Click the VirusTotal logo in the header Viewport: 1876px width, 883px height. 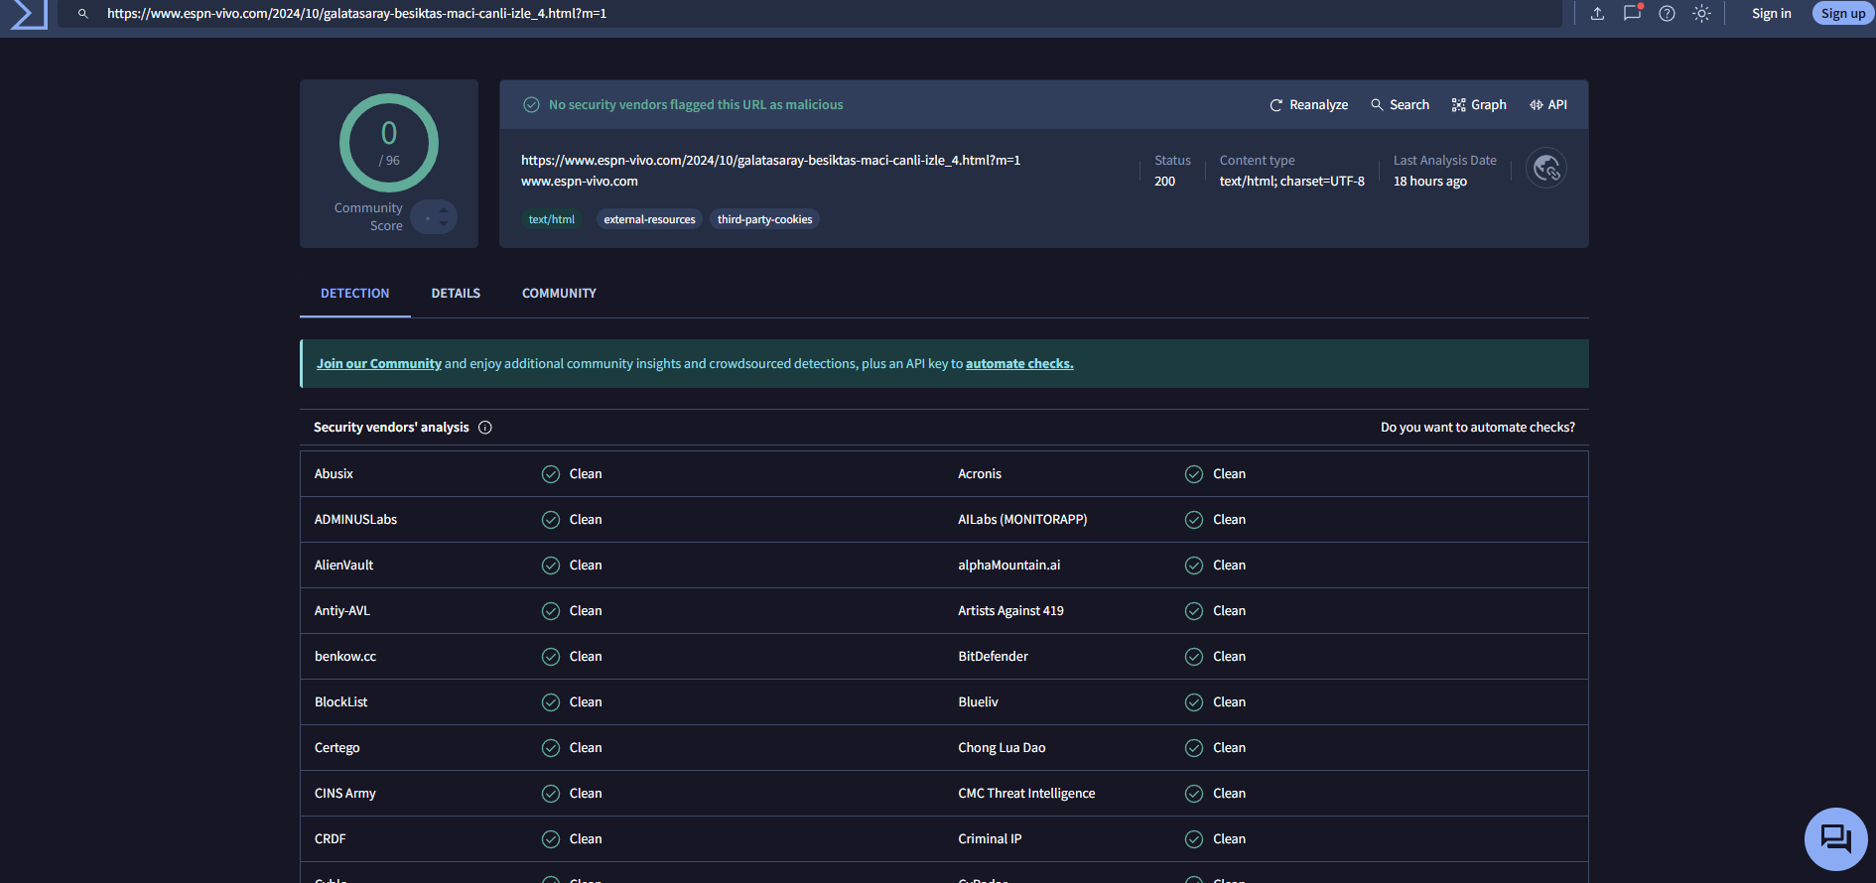28,14
